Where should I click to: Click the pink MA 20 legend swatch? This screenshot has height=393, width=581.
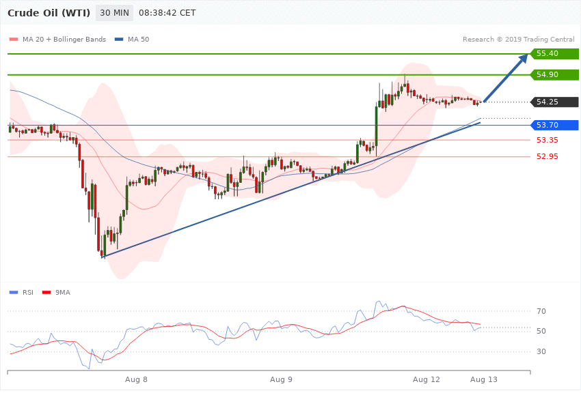14,39
